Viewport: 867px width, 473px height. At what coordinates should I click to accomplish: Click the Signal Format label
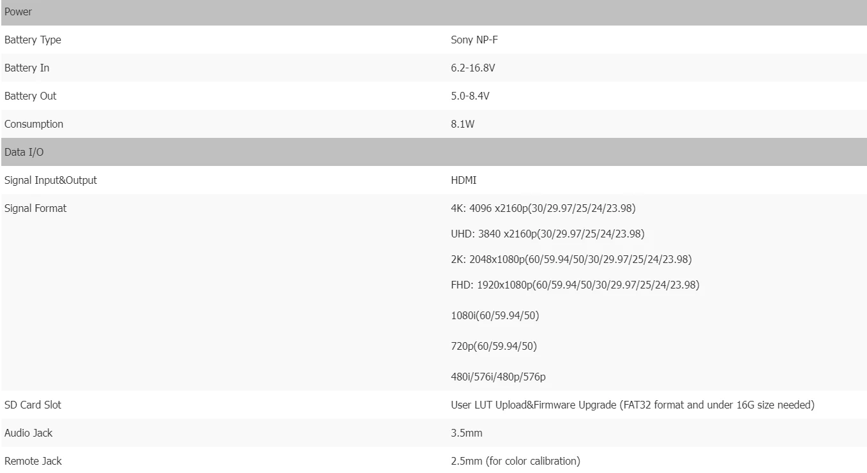[35, 209]
